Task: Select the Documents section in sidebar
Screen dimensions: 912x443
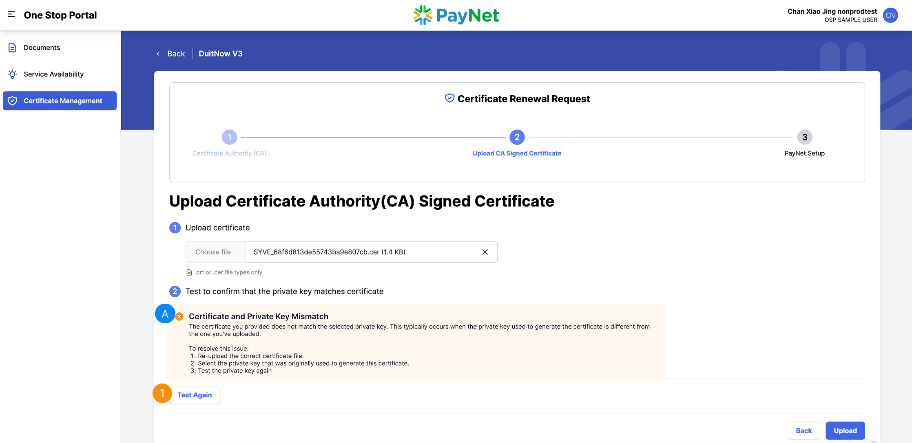Action: tap(42, 47)
